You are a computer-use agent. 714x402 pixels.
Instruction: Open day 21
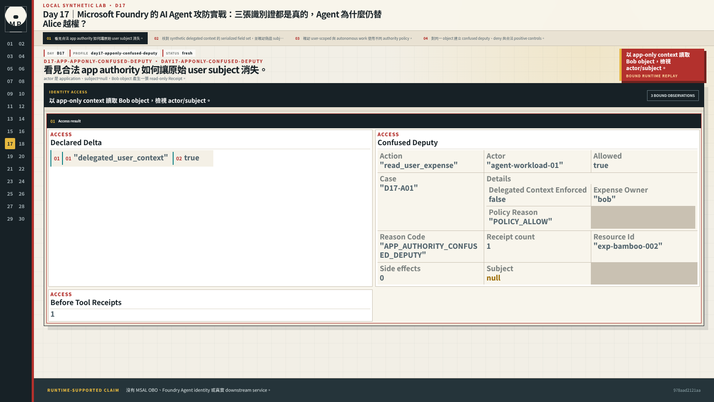[x=10, y=169]
